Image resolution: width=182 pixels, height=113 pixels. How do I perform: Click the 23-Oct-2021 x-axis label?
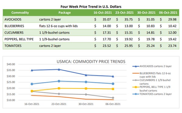(59, 104)
